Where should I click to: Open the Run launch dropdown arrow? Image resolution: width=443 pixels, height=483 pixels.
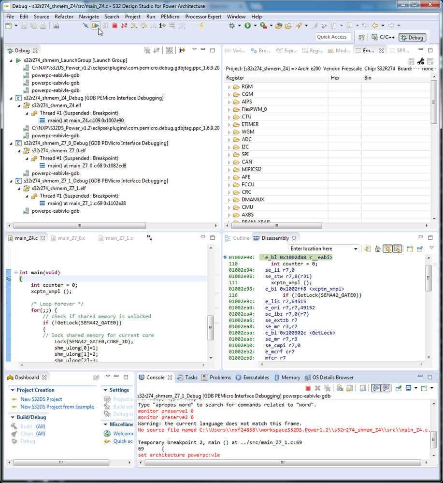coord(255,26)
